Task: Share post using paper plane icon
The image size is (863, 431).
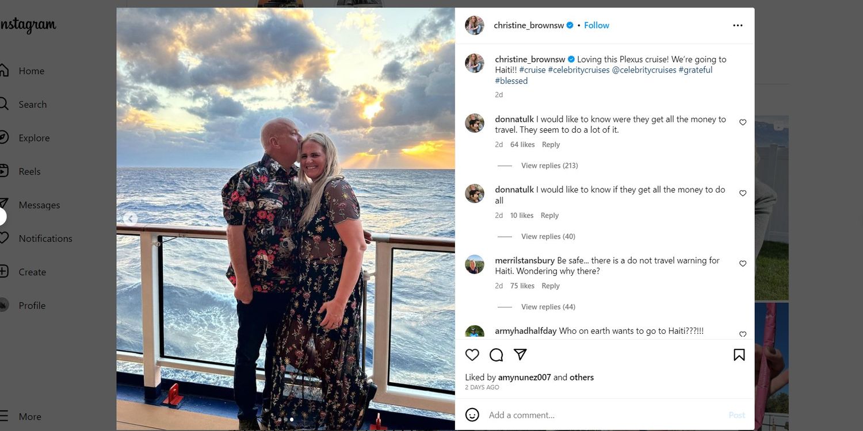Action: [520, 355]
